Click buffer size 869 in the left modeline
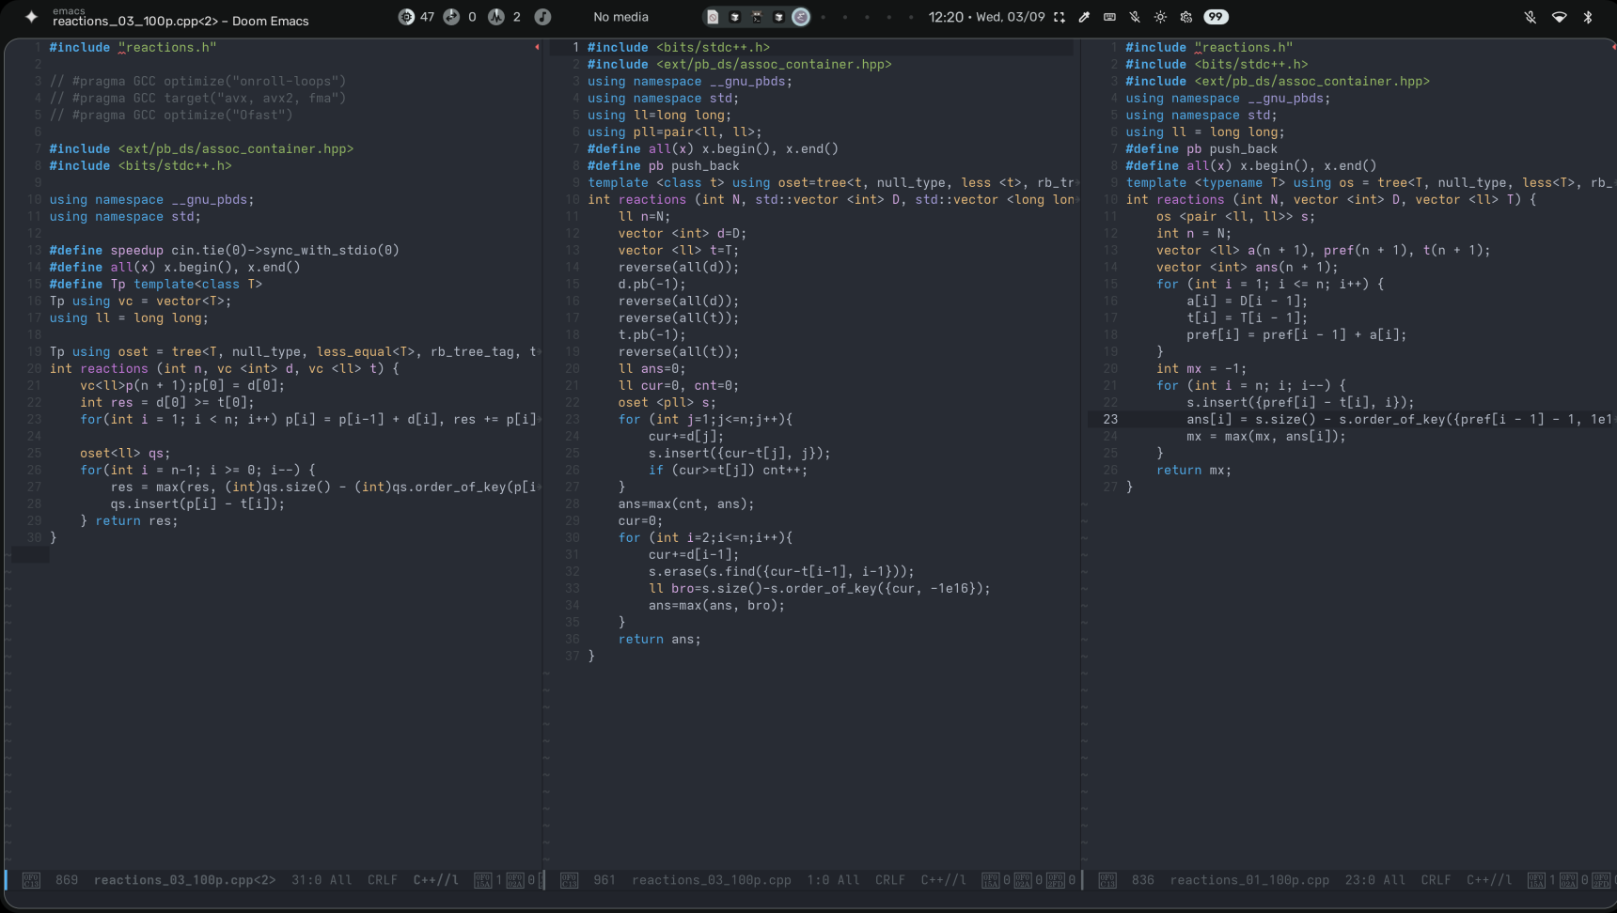Viewport: 1617px width, 913px height. (67, 880)
